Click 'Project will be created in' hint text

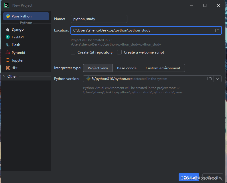(x=116, y=42)
